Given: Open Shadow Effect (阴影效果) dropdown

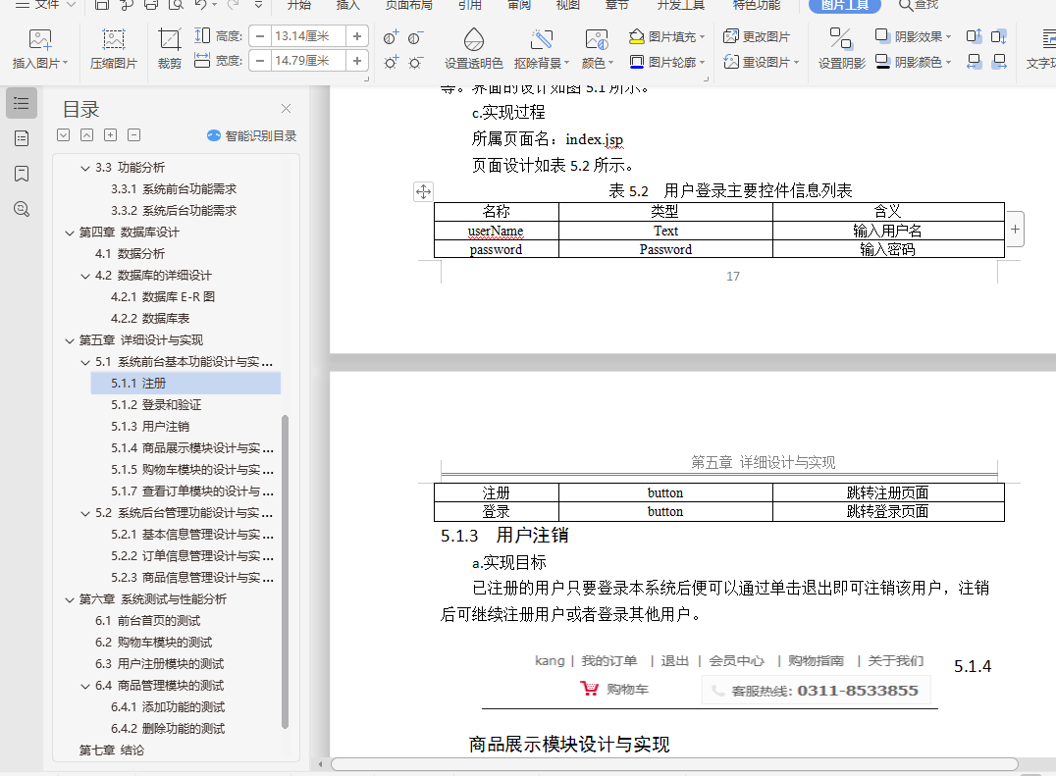Looking at the screenshot, I should 914,36.
